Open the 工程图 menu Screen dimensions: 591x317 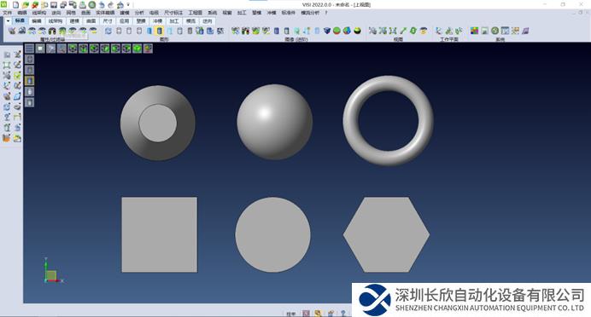(x=196, y=13)
